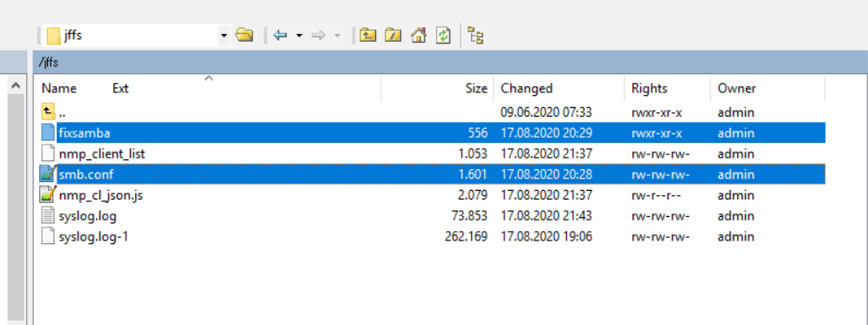Screen dimensions: 868x325
Task: Select the fixsamba file
Action: coord(433,133)
